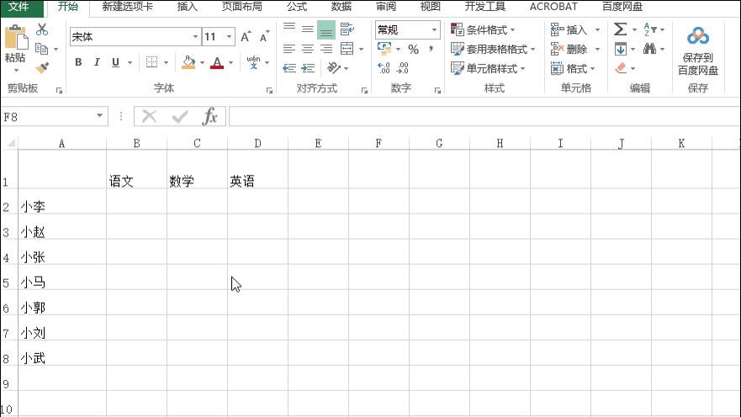Expand the paste options arrow under 粘贴
741x417 pixels.
tap(16, 70)
